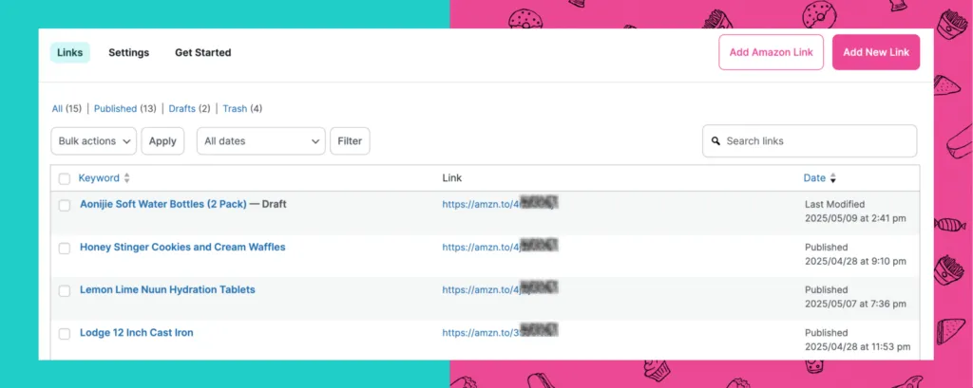Screen dimensions: 973x388
Task: Open Lodge 12 Inch Cast Iron entry
Action: (137, 332)
